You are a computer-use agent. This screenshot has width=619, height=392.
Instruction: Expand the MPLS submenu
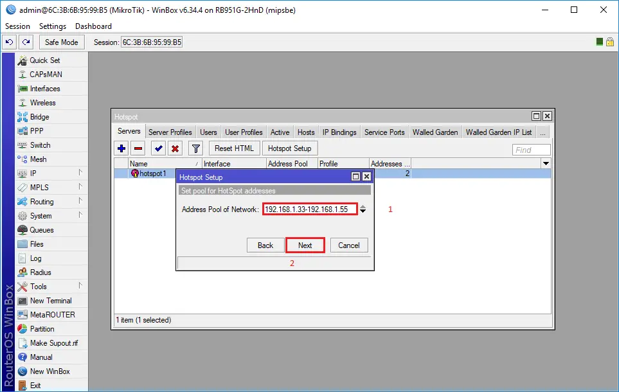pyautogui.click(x=80, y=187)
